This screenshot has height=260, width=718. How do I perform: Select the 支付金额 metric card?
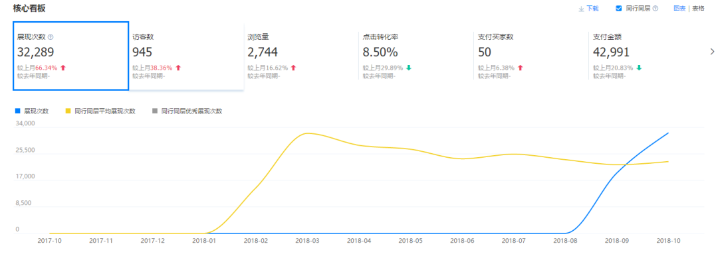(x=646, y=56)
